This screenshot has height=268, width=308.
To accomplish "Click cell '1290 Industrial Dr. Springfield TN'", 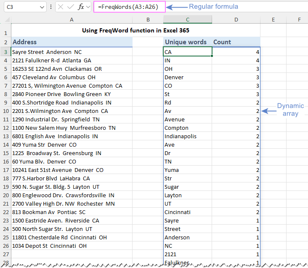I will pos(72,119).
